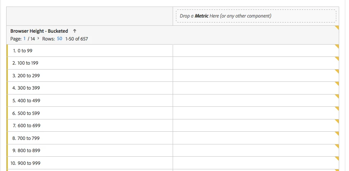Go to next page using the chevron
Image resolution: width=349 pixels, height=171 pixels.
point(38,39)
